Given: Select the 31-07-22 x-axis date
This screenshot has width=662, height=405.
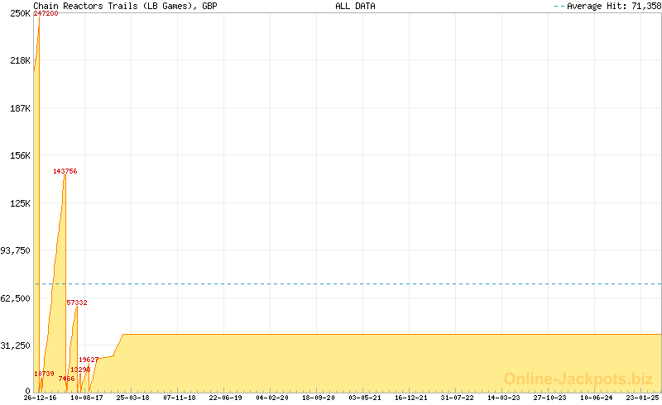Looking at the screenshot, I should click(x=457, y=398).
